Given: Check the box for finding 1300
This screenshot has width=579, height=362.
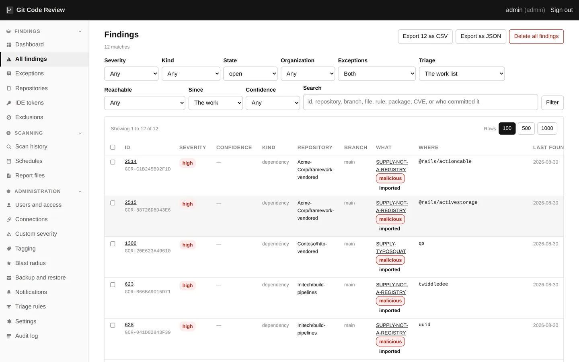Looking at the screenshot, I should (113, 244).
